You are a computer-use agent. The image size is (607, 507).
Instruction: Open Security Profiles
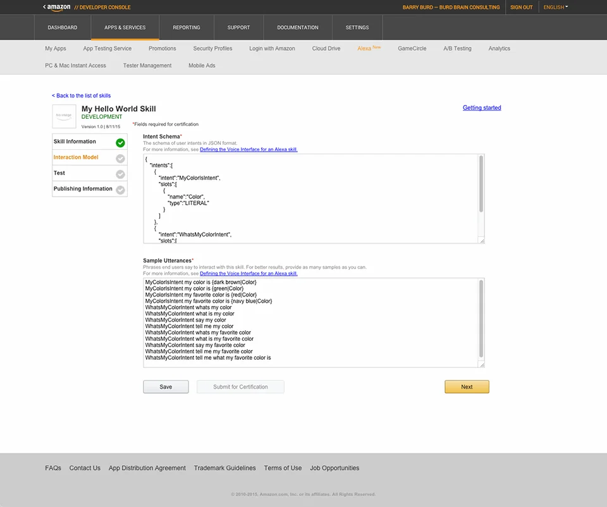point(212,49)
